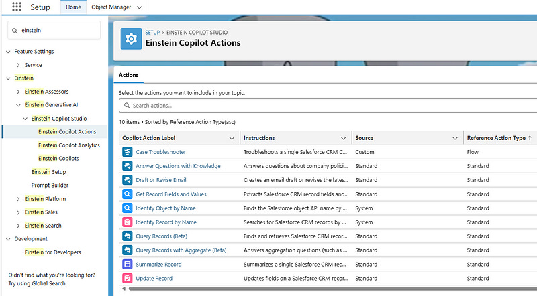This screenshot has height=296, width=537.
Task: Sort by the Reference Action Type column header
Action: [496, 138]
